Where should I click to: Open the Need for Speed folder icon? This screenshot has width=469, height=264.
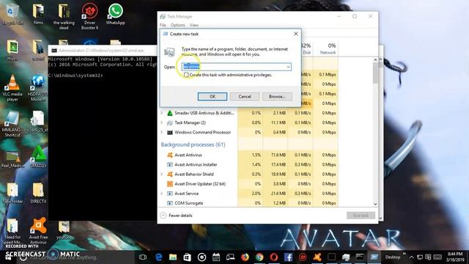tap(12, 231)
